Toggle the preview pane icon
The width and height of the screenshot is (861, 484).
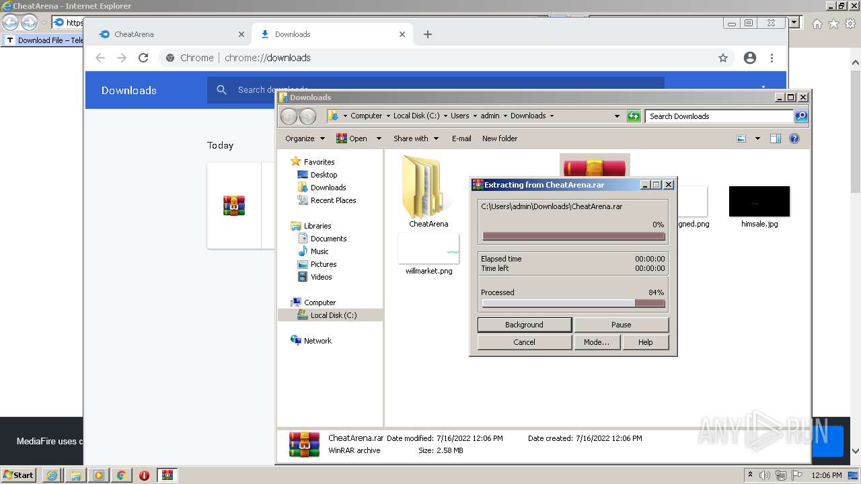point(776,138)
